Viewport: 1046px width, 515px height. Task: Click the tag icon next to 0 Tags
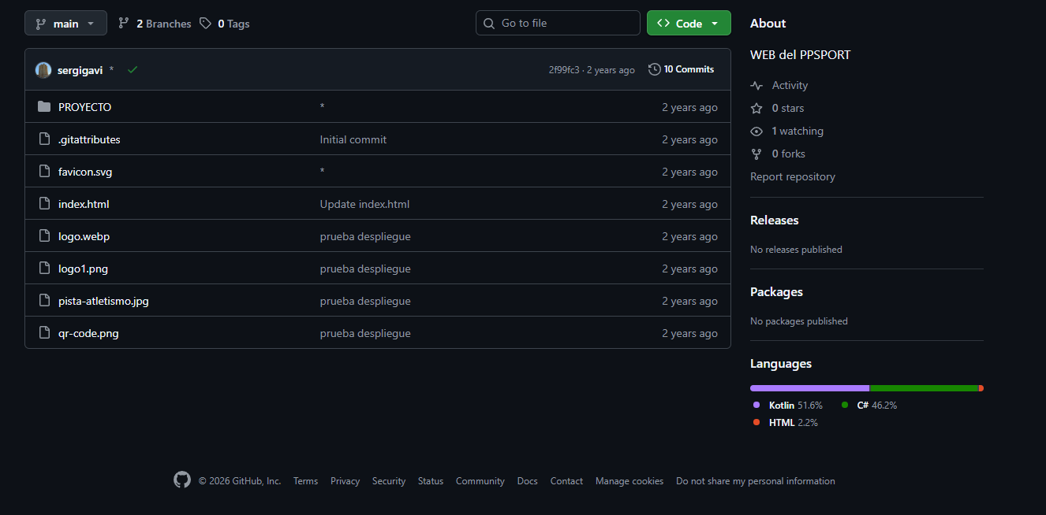(x=205, y=24)
